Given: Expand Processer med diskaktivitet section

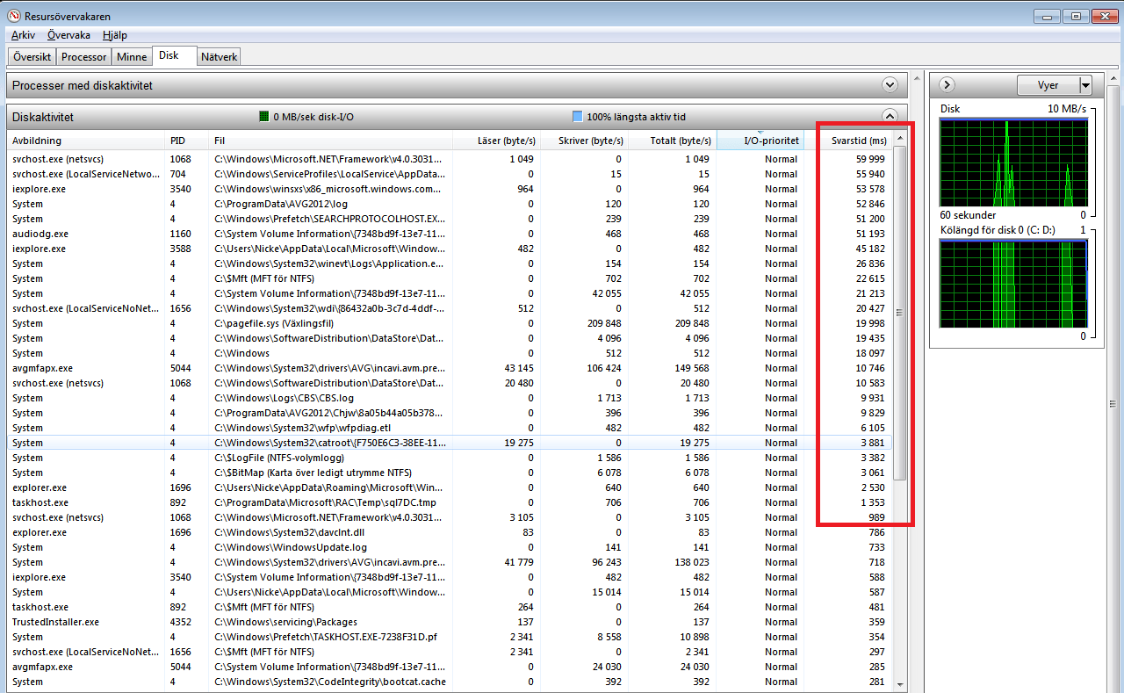Looking at the screenshot, I should coord(890,85).
